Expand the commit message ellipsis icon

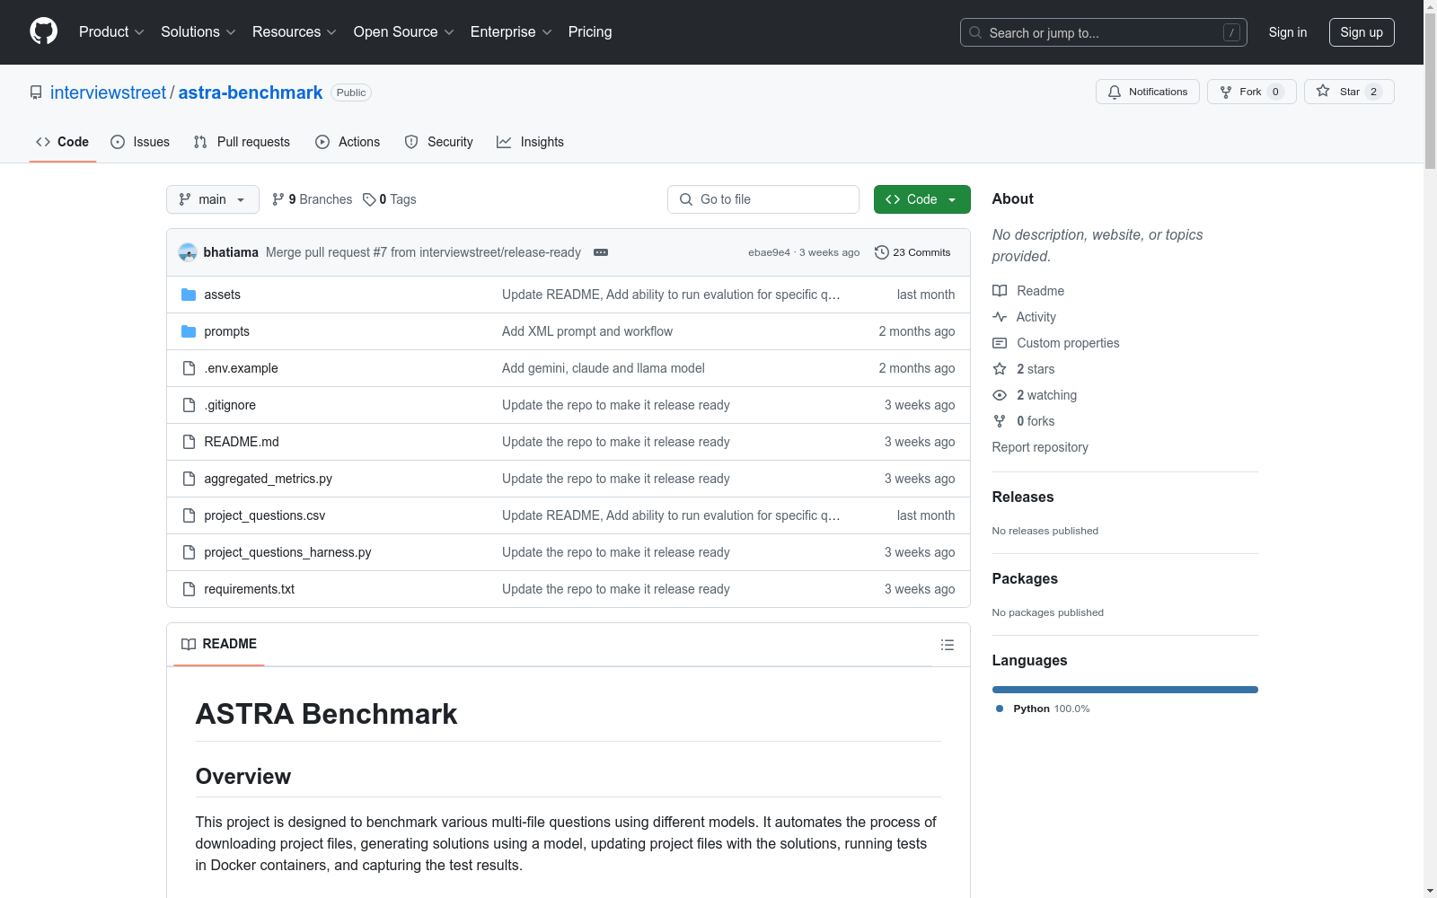(601, 252)
